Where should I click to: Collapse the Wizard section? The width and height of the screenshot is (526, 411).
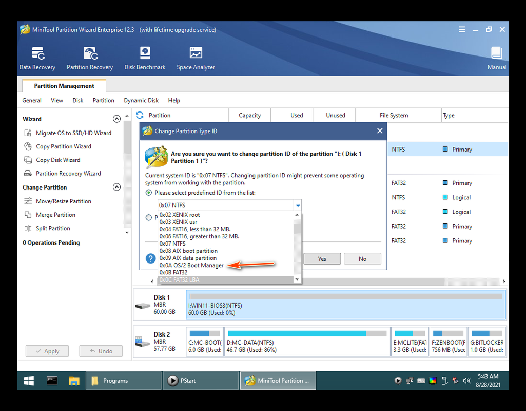[x=116, y=119]
